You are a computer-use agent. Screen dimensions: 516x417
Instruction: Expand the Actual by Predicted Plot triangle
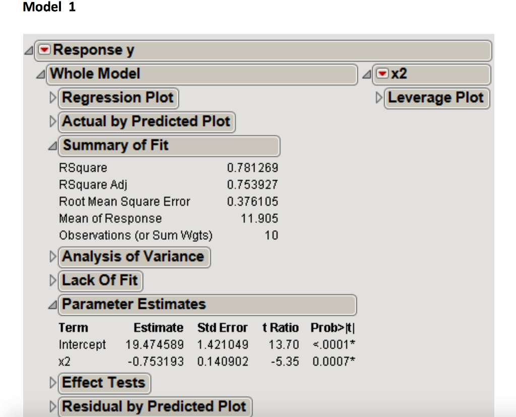click(x=53, y=122)
